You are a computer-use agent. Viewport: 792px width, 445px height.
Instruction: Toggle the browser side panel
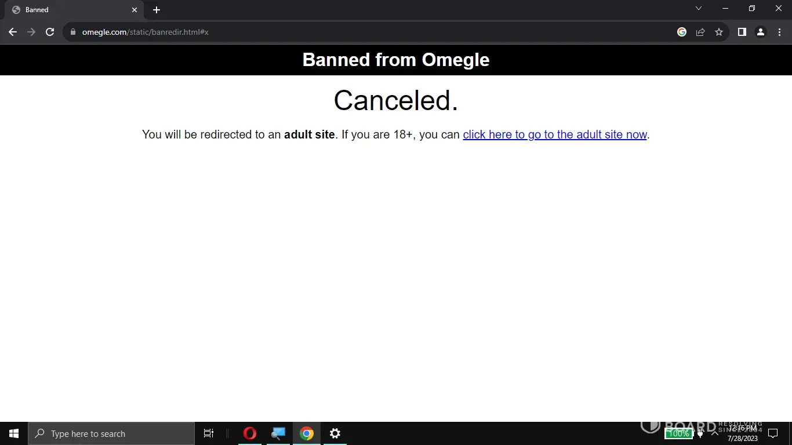(742, 32)
